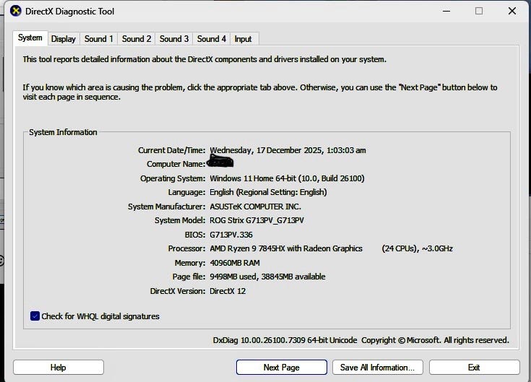This screenshot has width=531, height=382.
Task: Select '9498MB used, 38845MB available' page file value
Action: point(267,277)
